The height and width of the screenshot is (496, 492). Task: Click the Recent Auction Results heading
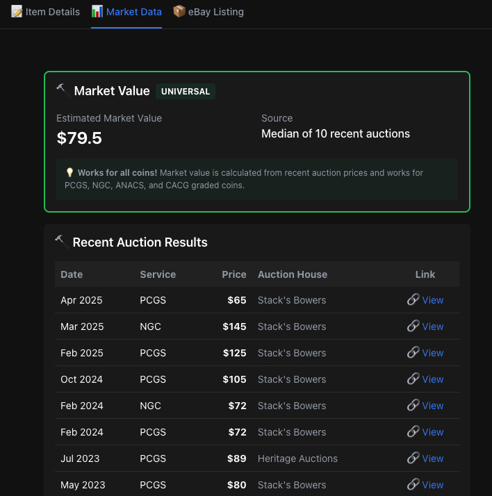click(x=140, y=242)
